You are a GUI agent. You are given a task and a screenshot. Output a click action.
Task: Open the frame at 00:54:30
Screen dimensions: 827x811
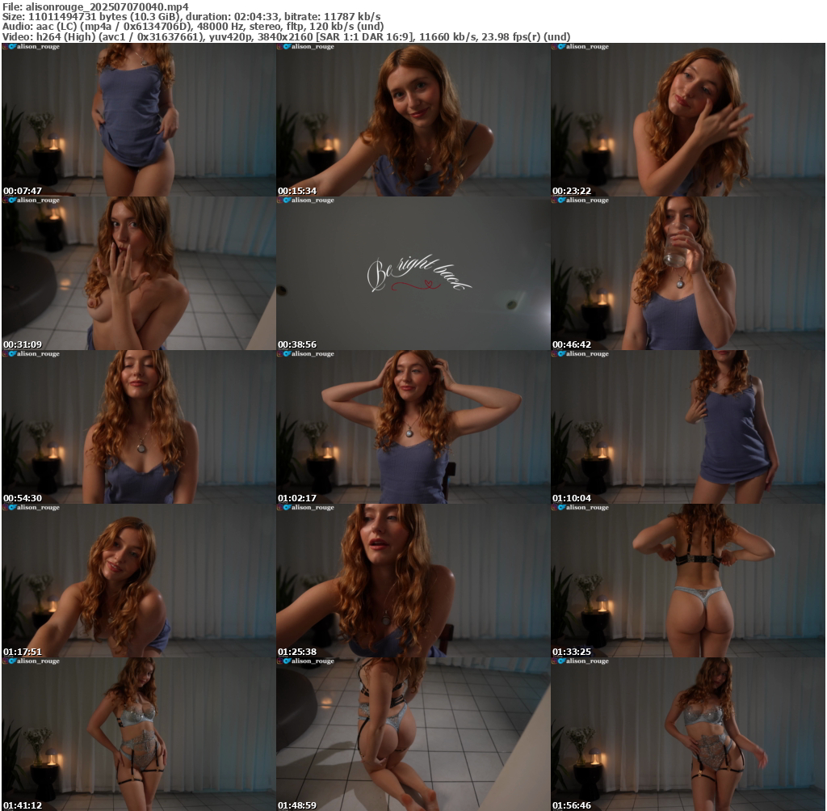138,427
